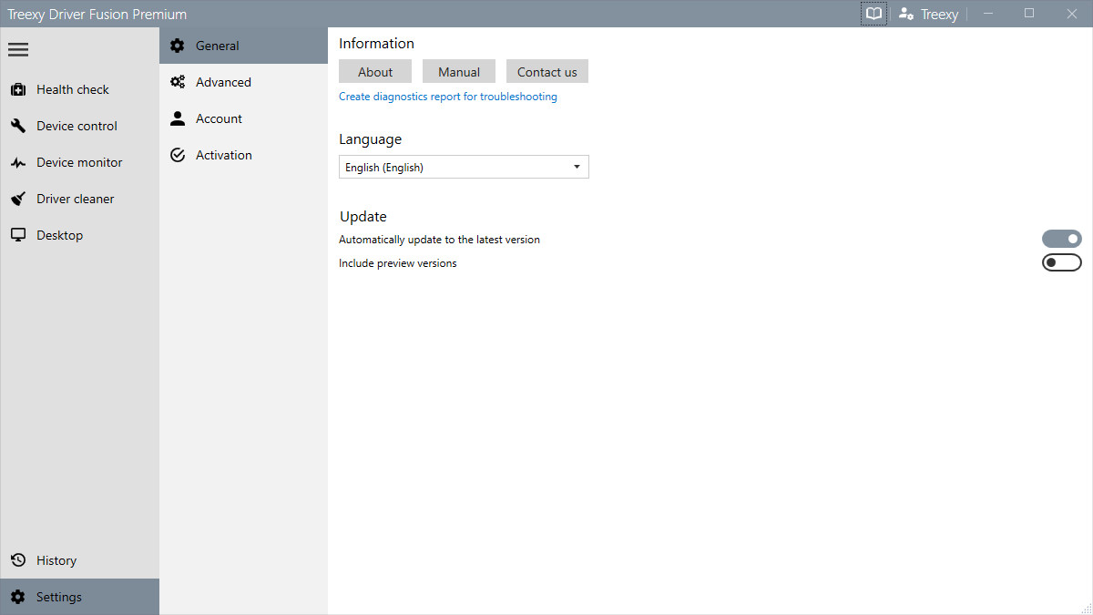Viewport: 1093px width, 615px height.
Task: Toggle the hamburger navigation menu
Action: coord(18,50)
